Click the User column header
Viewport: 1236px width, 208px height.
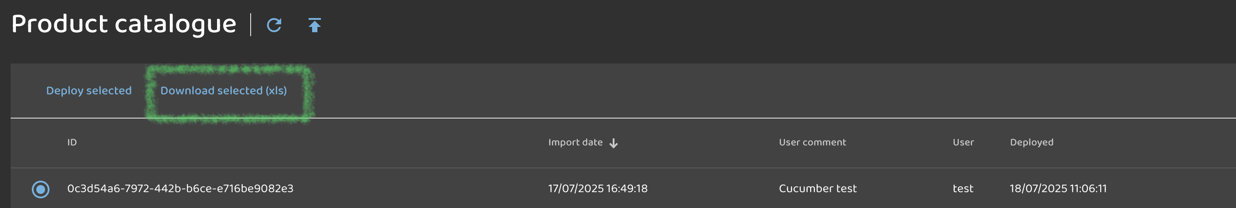(x=963, y=142)
